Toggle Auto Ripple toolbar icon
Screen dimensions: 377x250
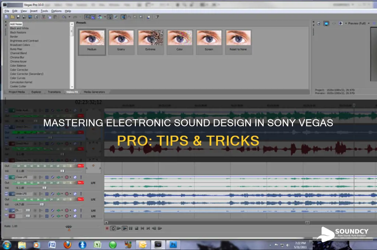100,17
